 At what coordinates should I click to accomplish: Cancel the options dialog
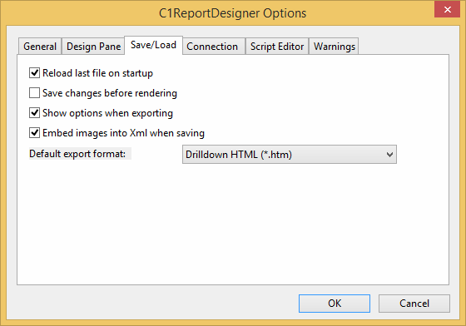coord(414,304)
